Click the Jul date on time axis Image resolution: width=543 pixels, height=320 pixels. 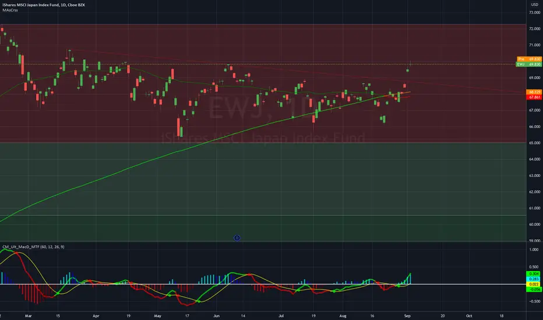pyautogui.click(x=281, y=316)
